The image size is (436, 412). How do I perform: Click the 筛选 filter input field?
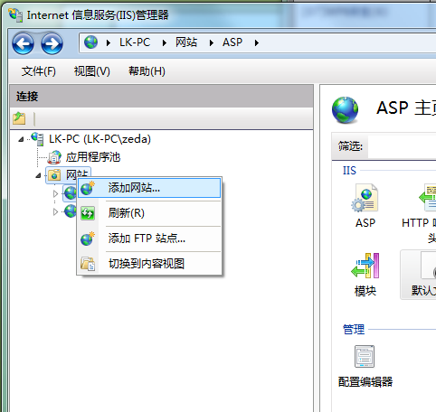coord(402,146)
